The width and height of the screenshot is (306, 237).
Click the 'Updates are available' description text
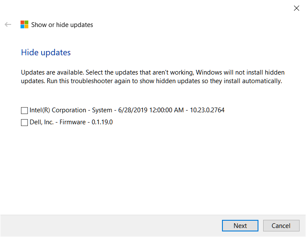153,77
